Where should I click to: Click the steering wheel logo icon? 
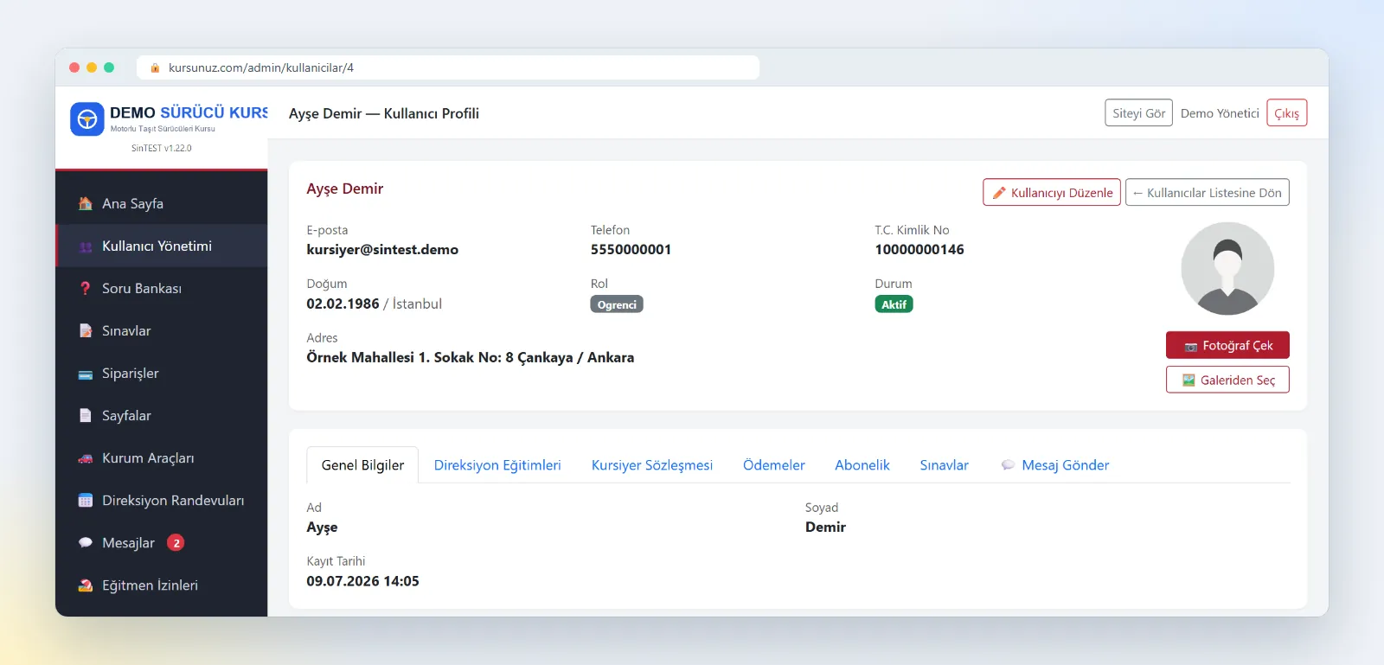[x=87, y=119]
